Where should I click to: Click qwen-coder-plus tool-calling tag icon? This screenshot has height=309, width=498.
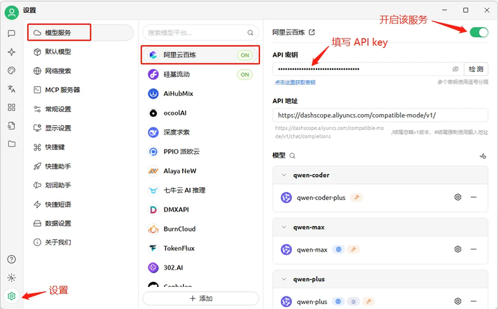coord(357,197)
